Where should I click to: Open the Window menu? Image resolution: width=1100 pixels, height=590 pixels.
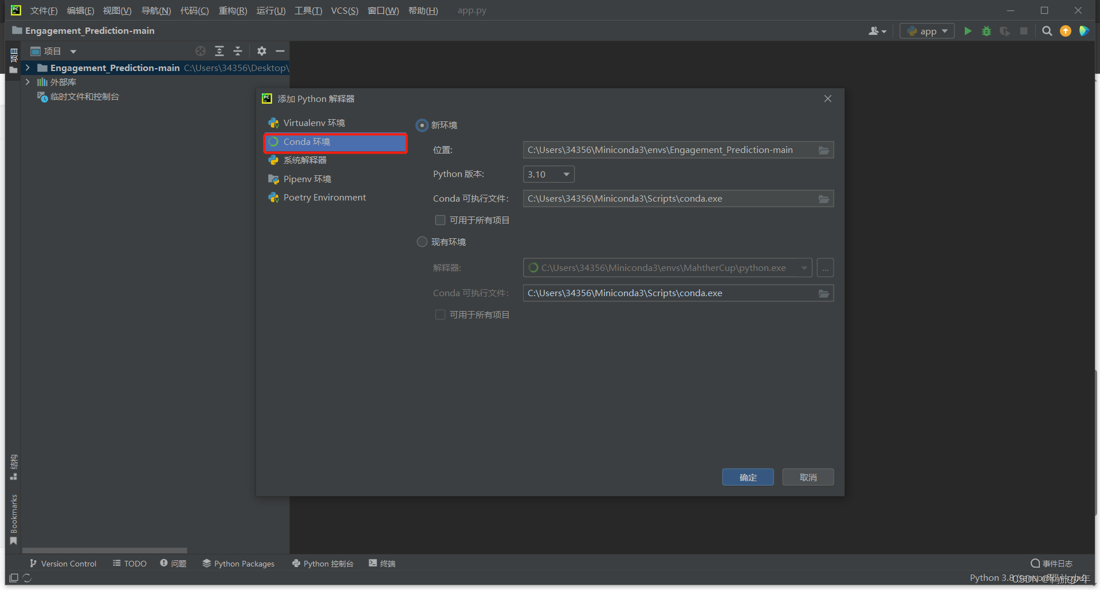[383, 10]
